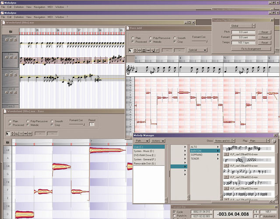Click the button beside VLP_sax120bari022-d.wav

tap(226, 177)
